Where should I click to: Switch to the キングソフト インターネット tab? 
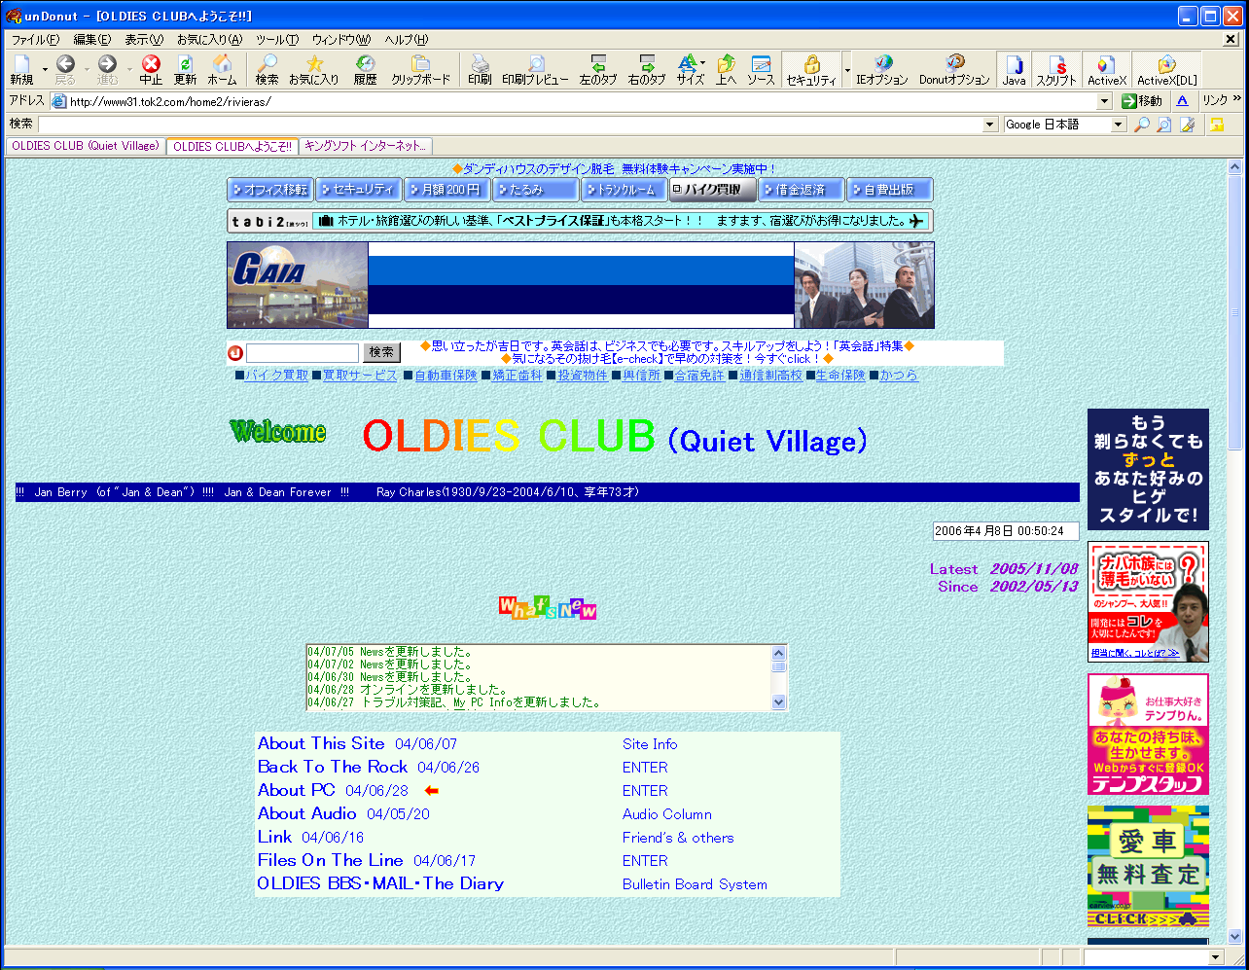coord(365,146)
